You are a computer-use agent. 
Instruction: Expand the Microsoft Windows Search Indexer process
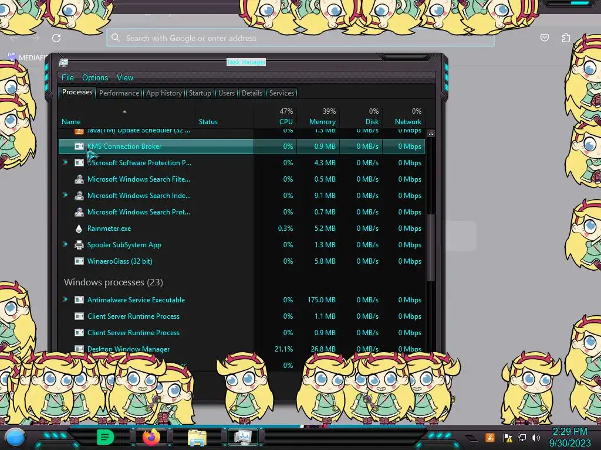click(x=66, y=196)
